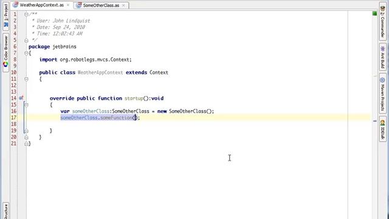Open the Color Browser tool window
The width and height of the screenshot is (389, 219).
click(5, 52)
